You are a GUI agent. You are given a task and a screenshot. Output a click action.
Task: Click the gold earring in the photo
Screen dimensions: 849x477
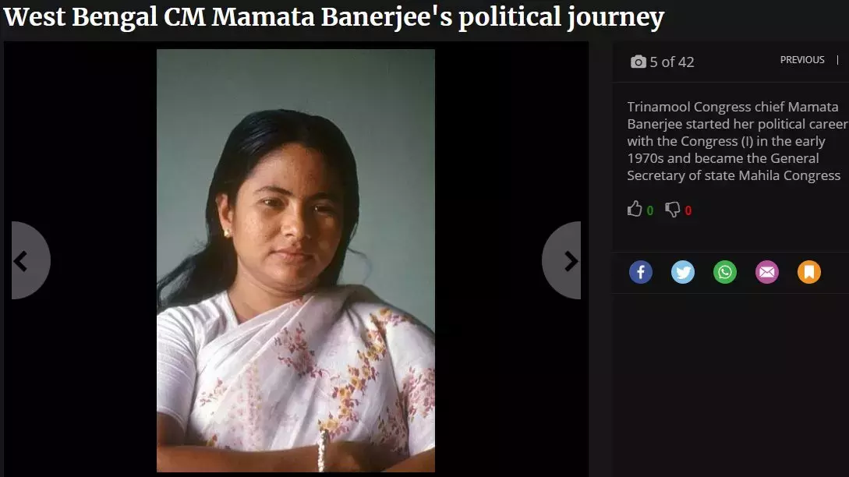point(227,233)
